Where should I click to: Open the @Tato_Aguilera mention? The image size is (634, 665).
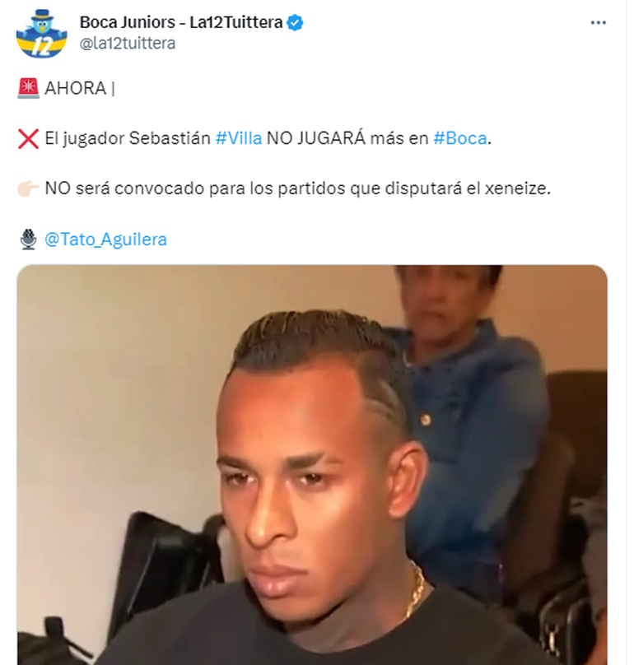point(105,239)
